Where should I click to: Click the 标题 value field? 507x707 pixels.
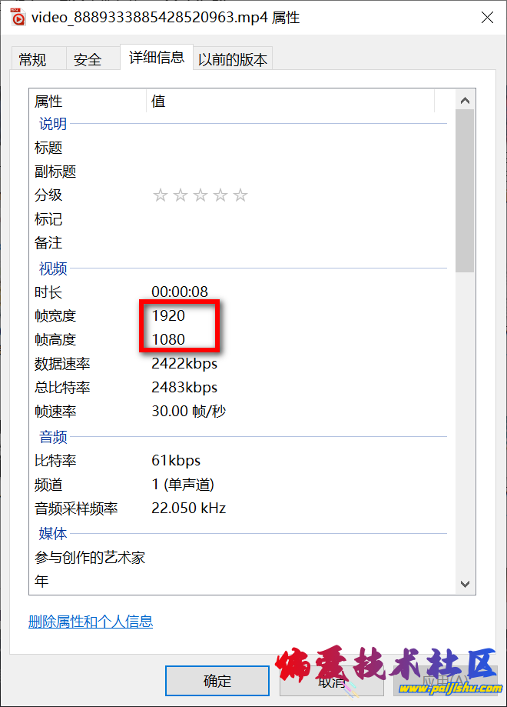pos(292,148)
